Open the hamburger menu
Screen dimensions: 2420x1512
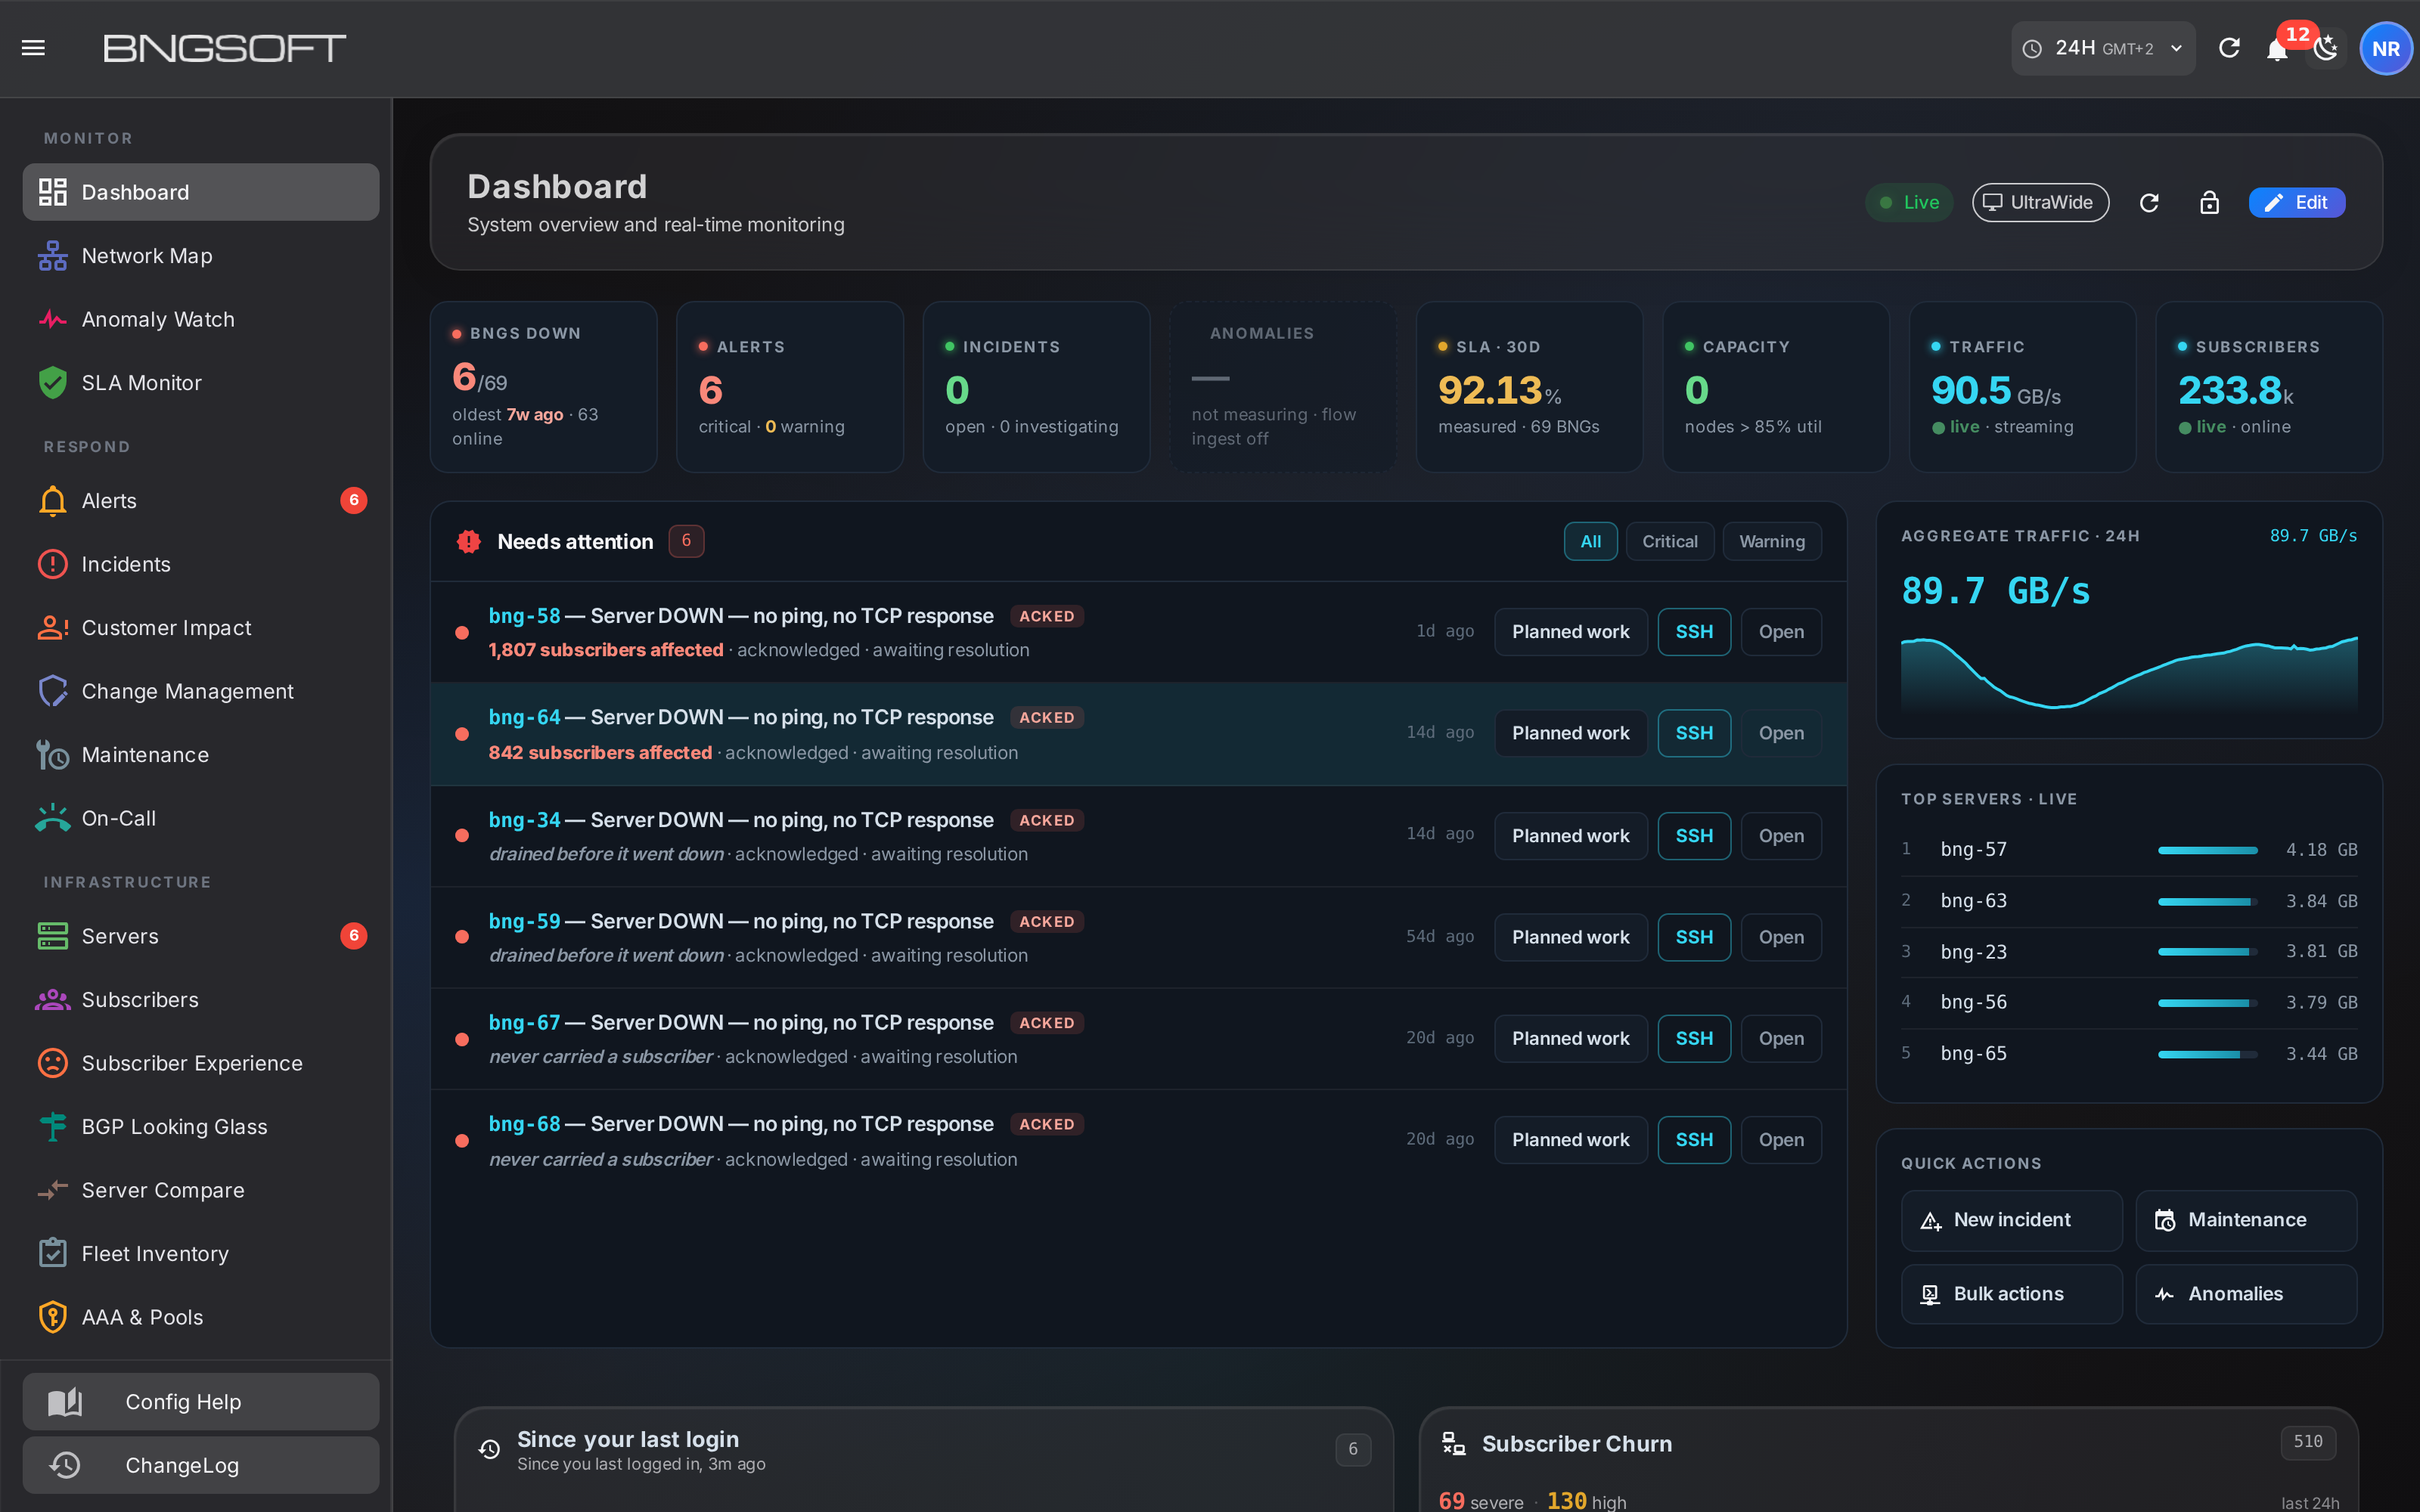click(33, 48)
